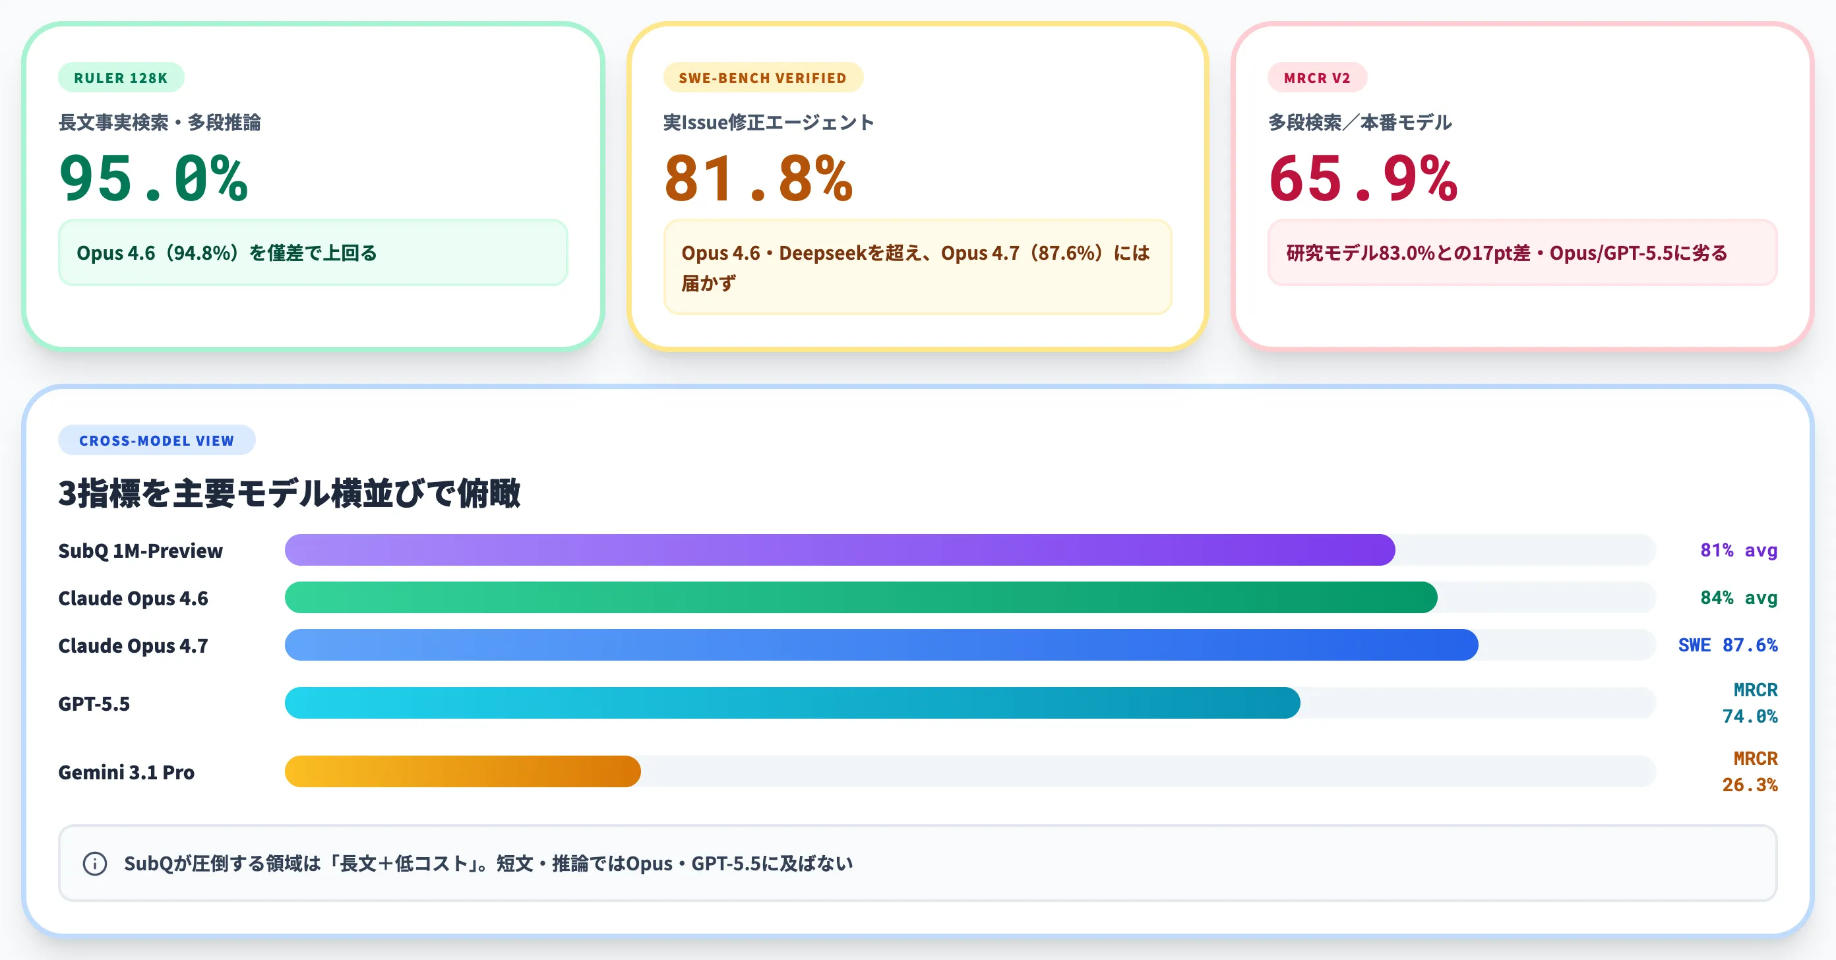Select the SWE-BENCH VERIFIED badge

pos(762,78)
